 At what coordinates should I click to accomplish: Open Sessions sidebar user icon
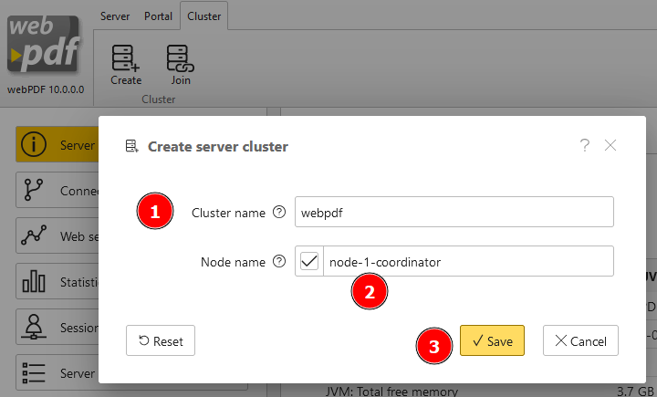point(34,327)
